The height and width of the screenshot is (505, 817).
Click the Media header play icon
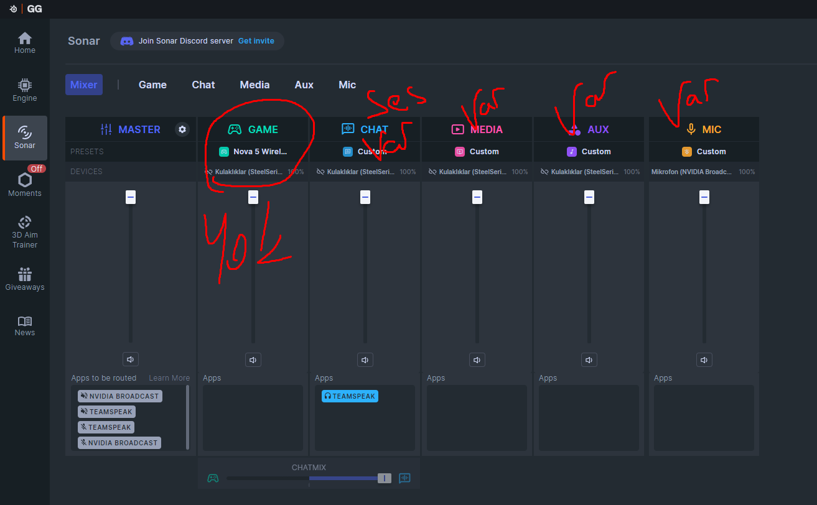[x=458, y=129]
